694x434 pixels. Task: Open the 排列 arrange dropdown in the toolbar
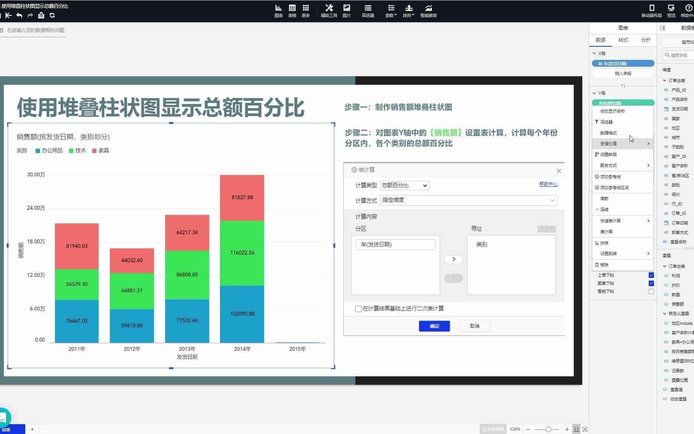point(409,11)
